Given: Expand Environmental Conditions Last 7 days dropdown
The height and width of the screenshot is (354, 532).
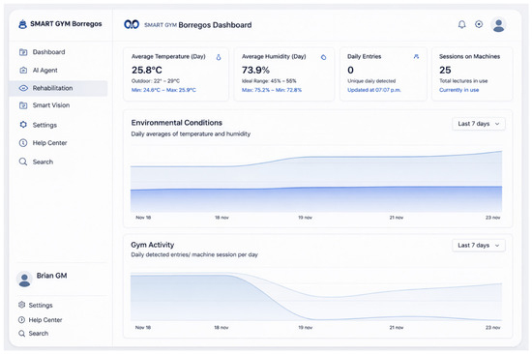Looking at the screenshot, I should pos(479,124).
